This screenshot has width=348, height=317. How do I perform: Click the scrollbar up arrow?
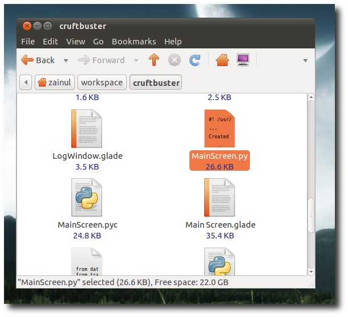pyautogui.click(x=311, y=97)
